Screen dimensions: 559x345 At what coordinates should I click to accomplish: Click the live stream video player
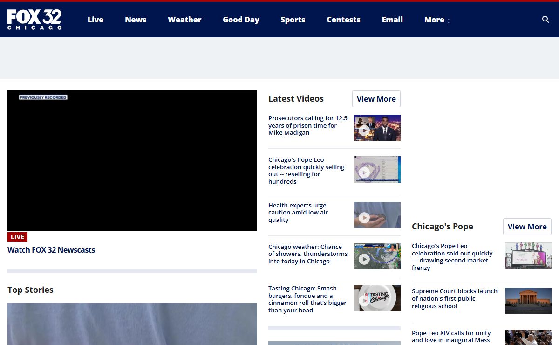132,161
